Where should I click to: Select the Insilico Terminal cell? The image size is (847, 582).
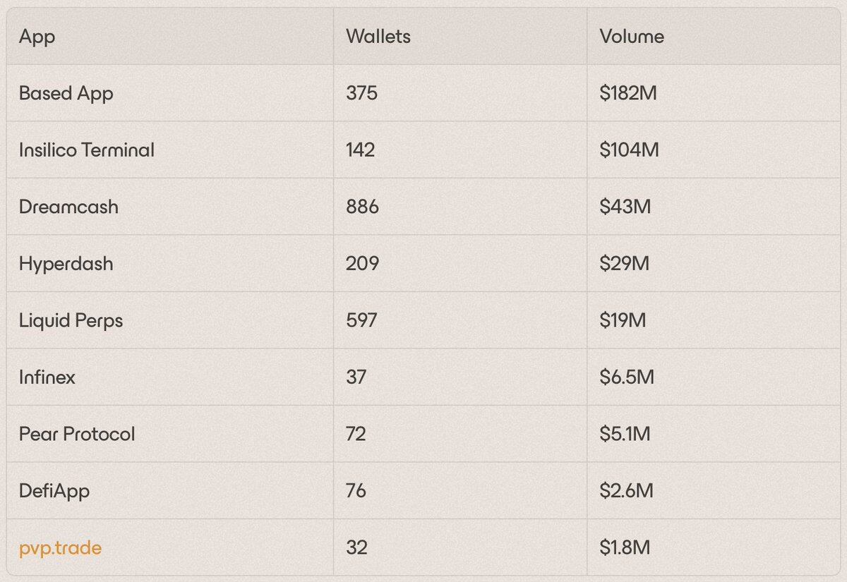(x=86, y=150)
